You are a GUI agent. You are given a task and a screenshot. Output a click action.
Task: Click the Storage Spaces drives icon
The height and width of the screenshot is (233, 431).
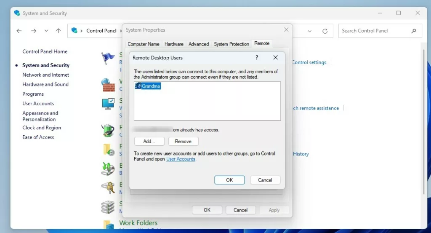(x=108, y=207)
